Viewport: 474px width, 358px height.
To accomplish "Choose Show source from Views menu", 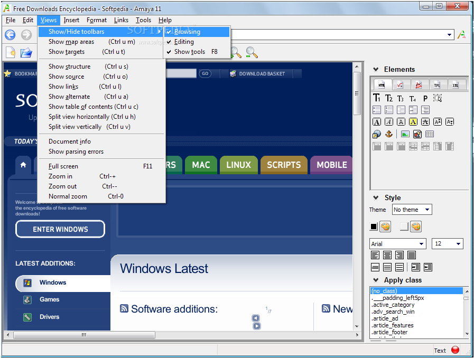I will tap(101, 77).
